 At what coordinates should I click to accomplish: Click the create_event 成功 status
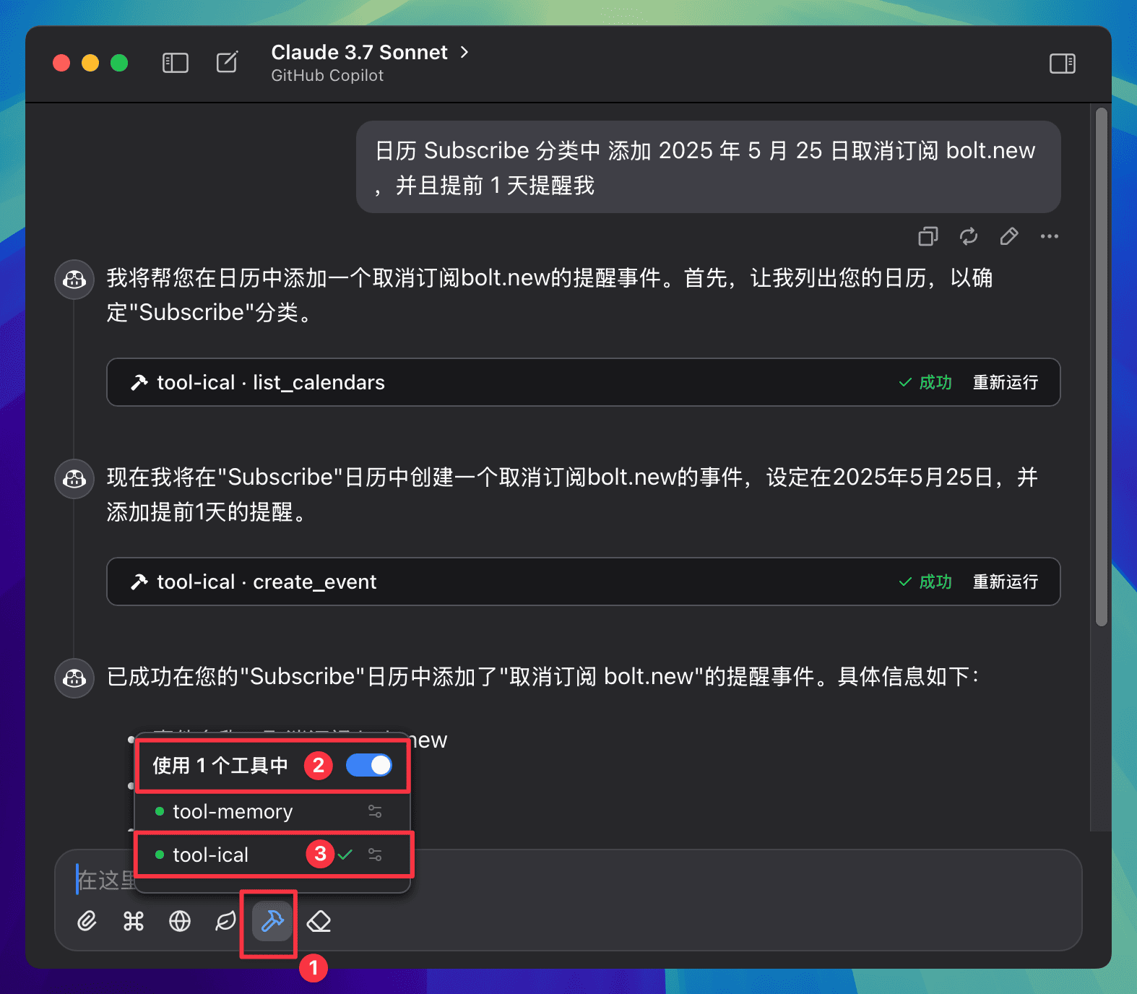coord(925,582)
